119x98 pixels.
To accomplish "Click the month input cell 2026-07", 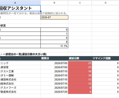I will [54, 17].
